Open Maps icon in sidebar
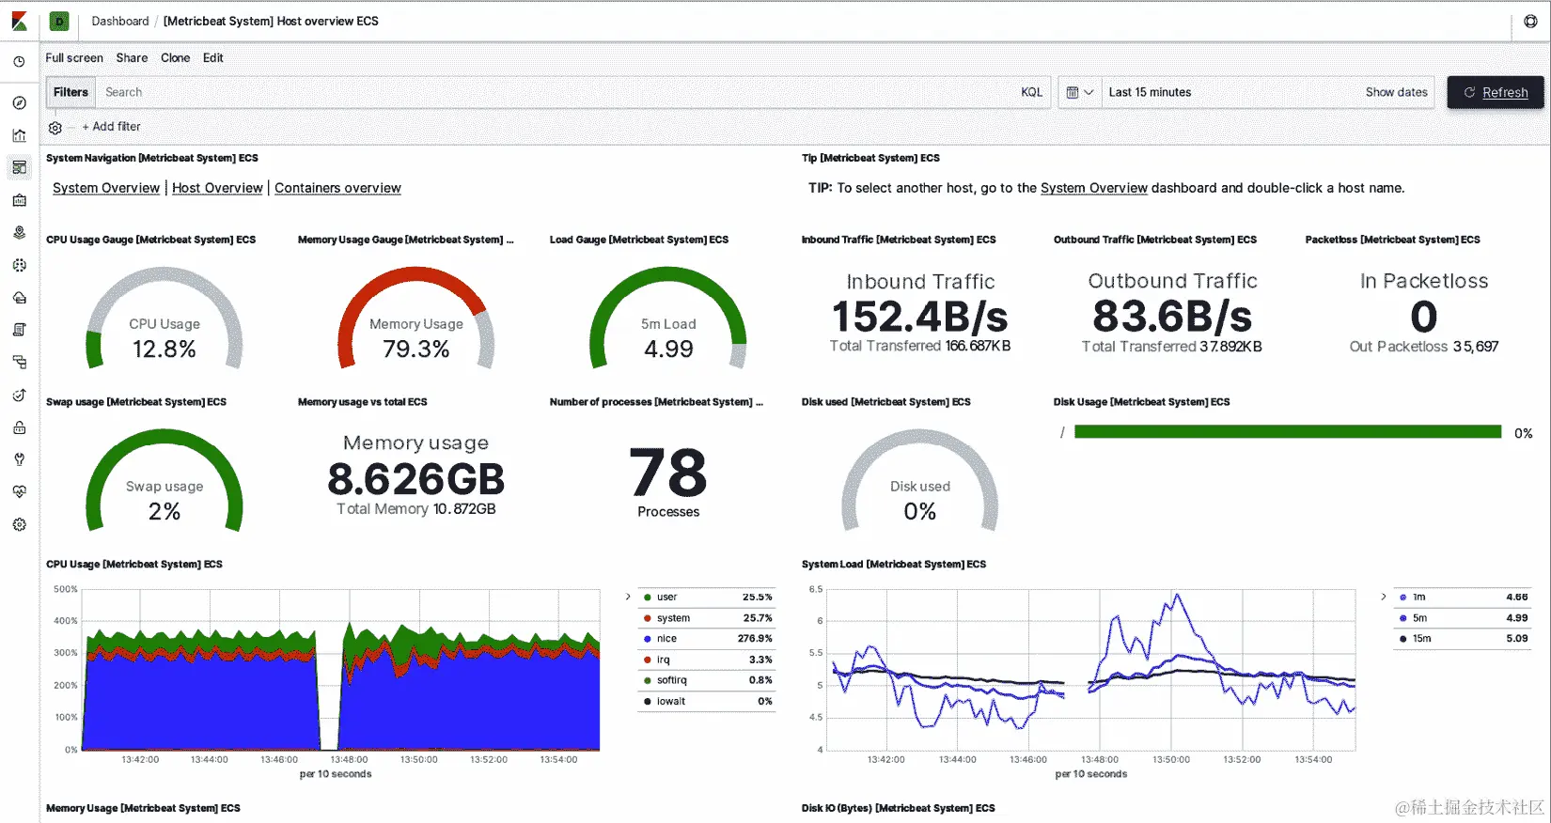Screen dimensions: 1551x823 [x=19, y=232]
